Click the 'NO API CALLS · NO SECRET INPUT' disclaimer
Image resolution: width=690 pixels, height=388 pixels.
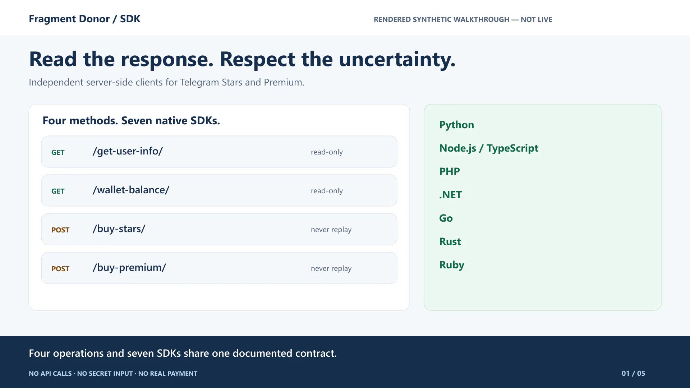(113, 374)
